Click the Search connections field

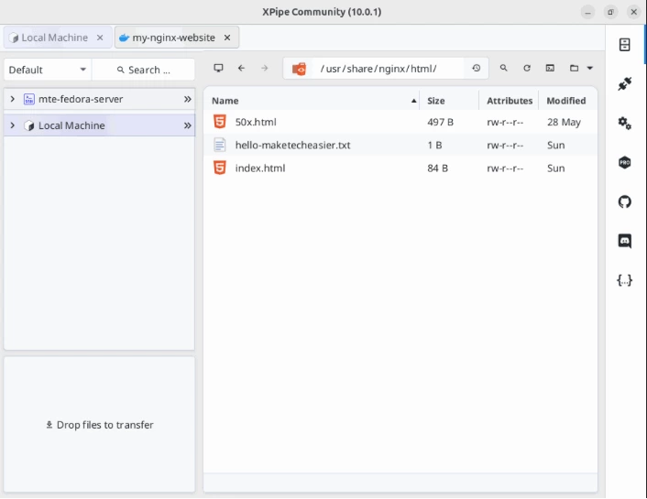(143, 70)
